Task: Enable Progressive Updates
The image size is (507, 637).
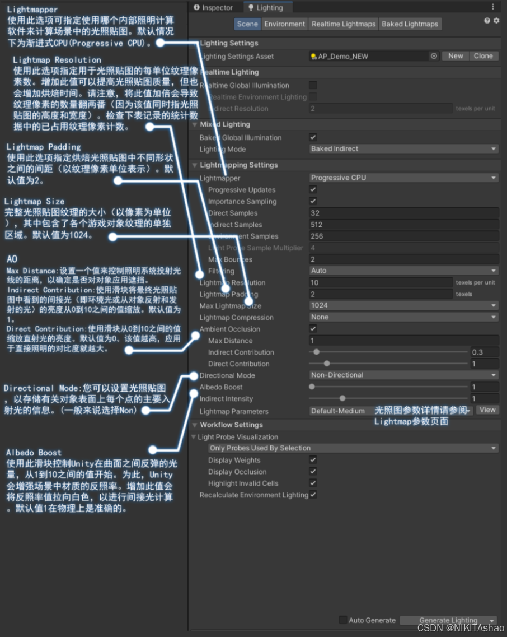Action: (x=313, y=189)
